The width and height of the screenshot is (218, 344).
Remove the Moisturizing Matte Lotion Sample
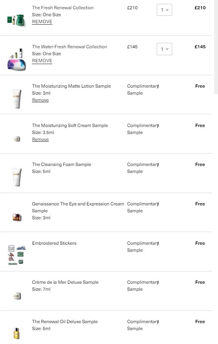(40, 100)
